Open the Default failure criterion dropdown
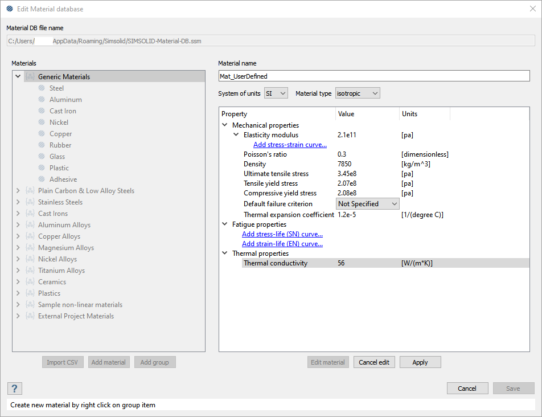This screenshot has width=542, height=417. (368, 204)
